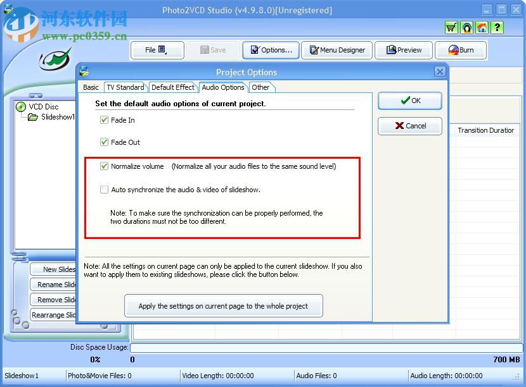The width and height of the screenshot is (526, 387).
Task: Switch to the Basic tab
Action: pyautogui.click(x=91, y=87)
